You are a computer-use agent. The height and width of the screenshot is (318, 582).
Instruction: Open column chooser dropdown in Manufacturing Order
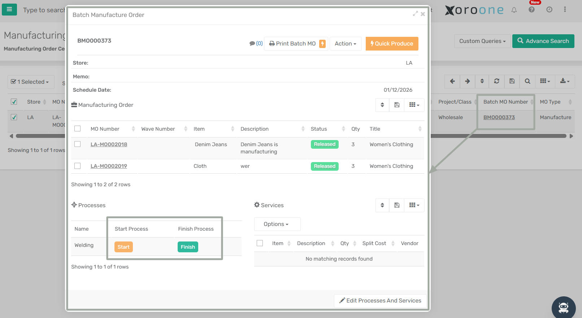414,105
